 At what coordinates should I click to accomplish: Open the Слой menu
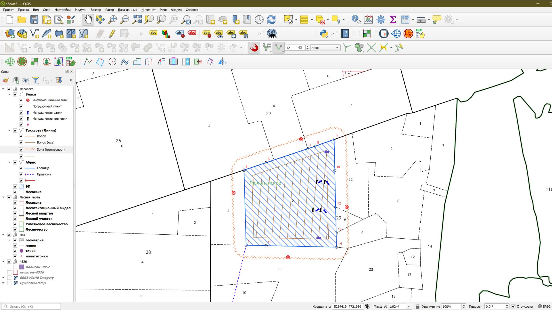[47, 10]
